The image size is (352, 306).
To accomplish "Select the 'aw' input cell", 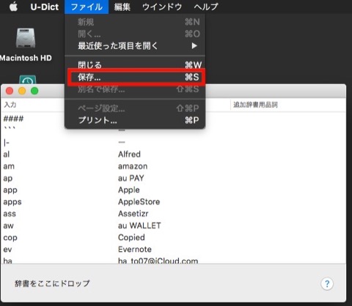I will pos(8,226).
